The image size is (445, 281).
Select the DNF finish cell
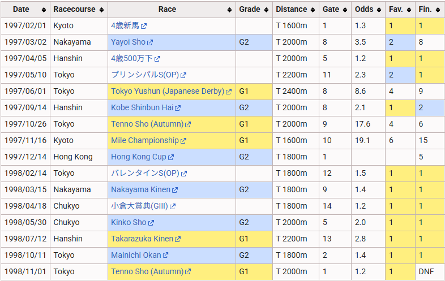[430, 271]
